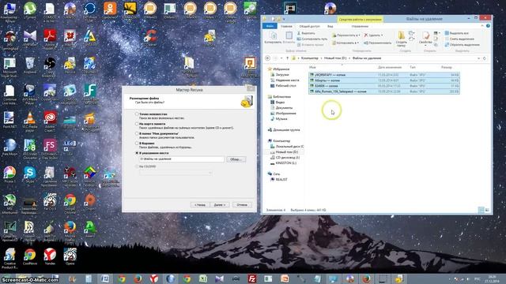Open the uTorrent desktop shortcut
Screen dimensions: 506x284
(x=30, y=9)
